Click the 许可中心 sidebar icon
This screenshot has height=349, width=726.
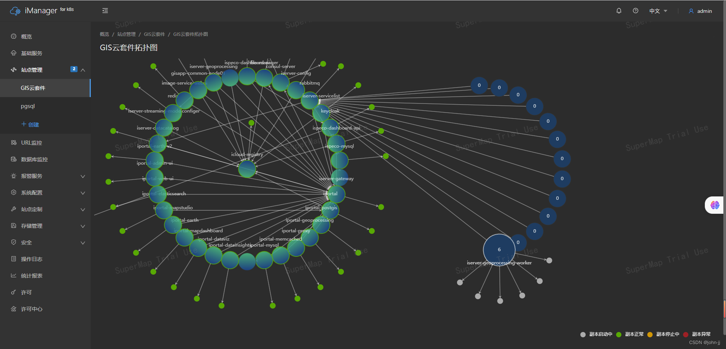(x=14, y=309)
